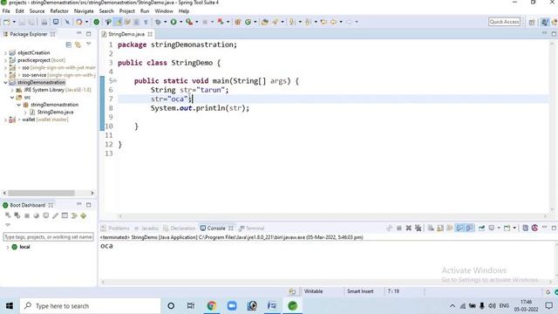Screen dimensions: 558x314
Task: Select the Java perspective icon
Action: [545, 22]
